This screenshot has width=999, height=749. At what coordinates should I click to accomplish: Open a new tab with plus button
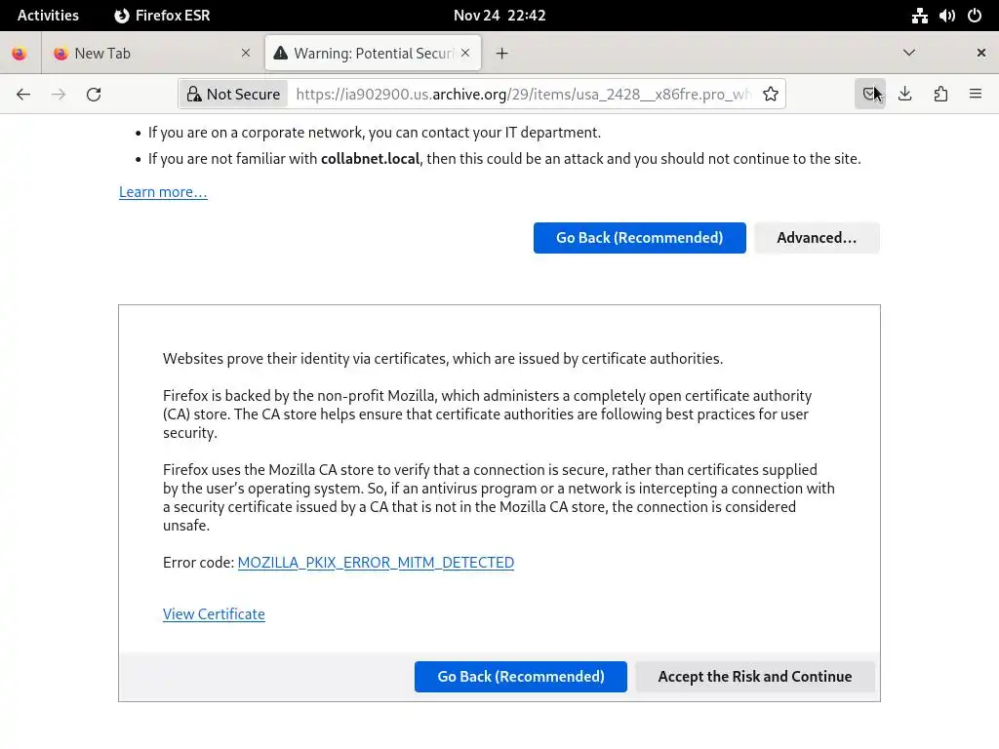coord(502,54)
